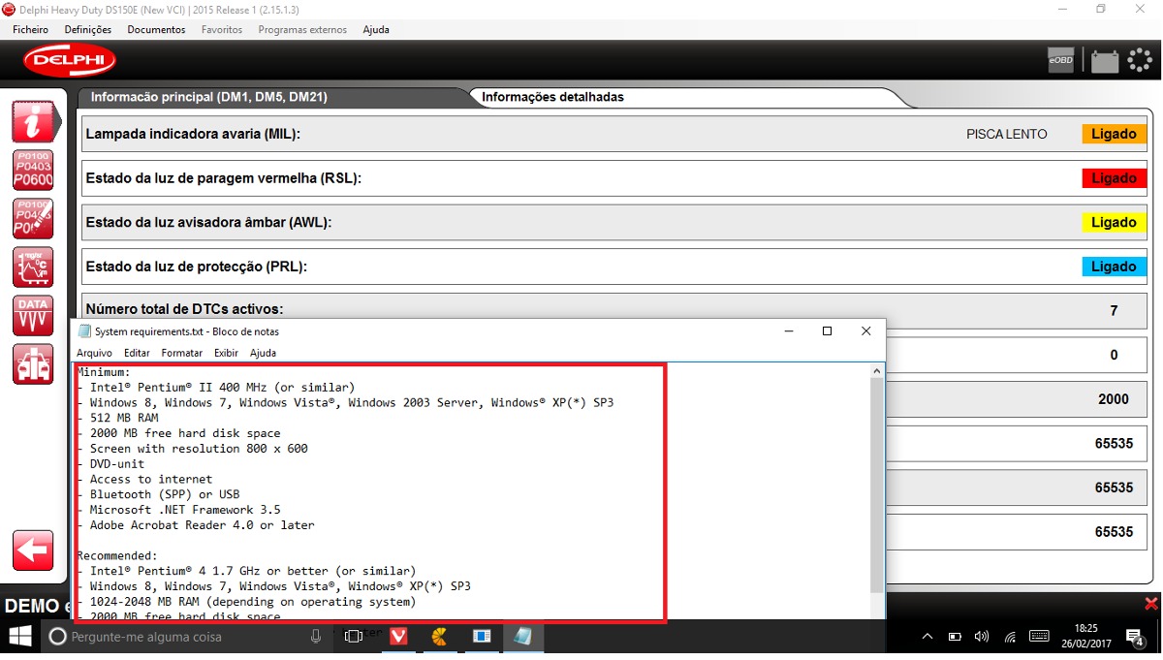The height and width of the screenshot is (660, 1163).
Task: Click the tray battery icon
Action: point(955,637)
